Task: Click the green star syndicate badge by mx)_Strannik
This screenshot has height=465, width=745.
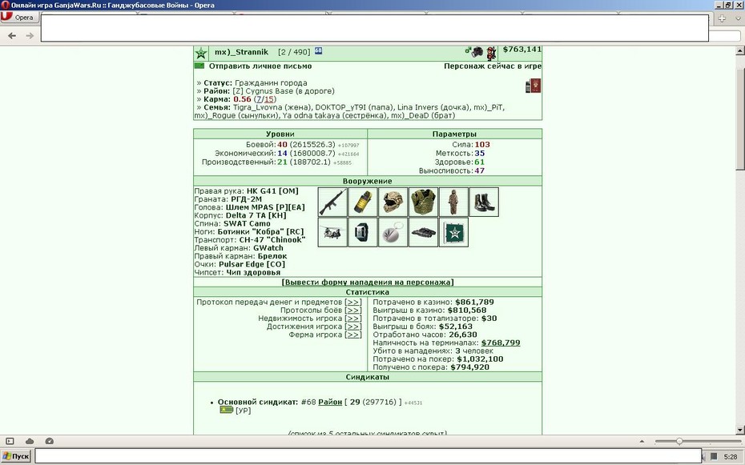Action: pyautogui.click(x=201, y=53)
